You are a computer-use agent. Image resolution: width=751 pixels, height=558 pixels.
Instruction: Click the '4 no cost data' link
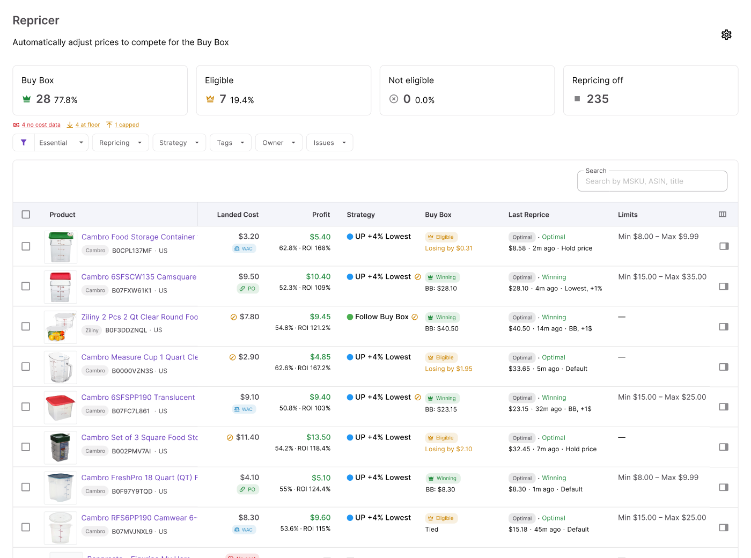(x=37, y=125)
